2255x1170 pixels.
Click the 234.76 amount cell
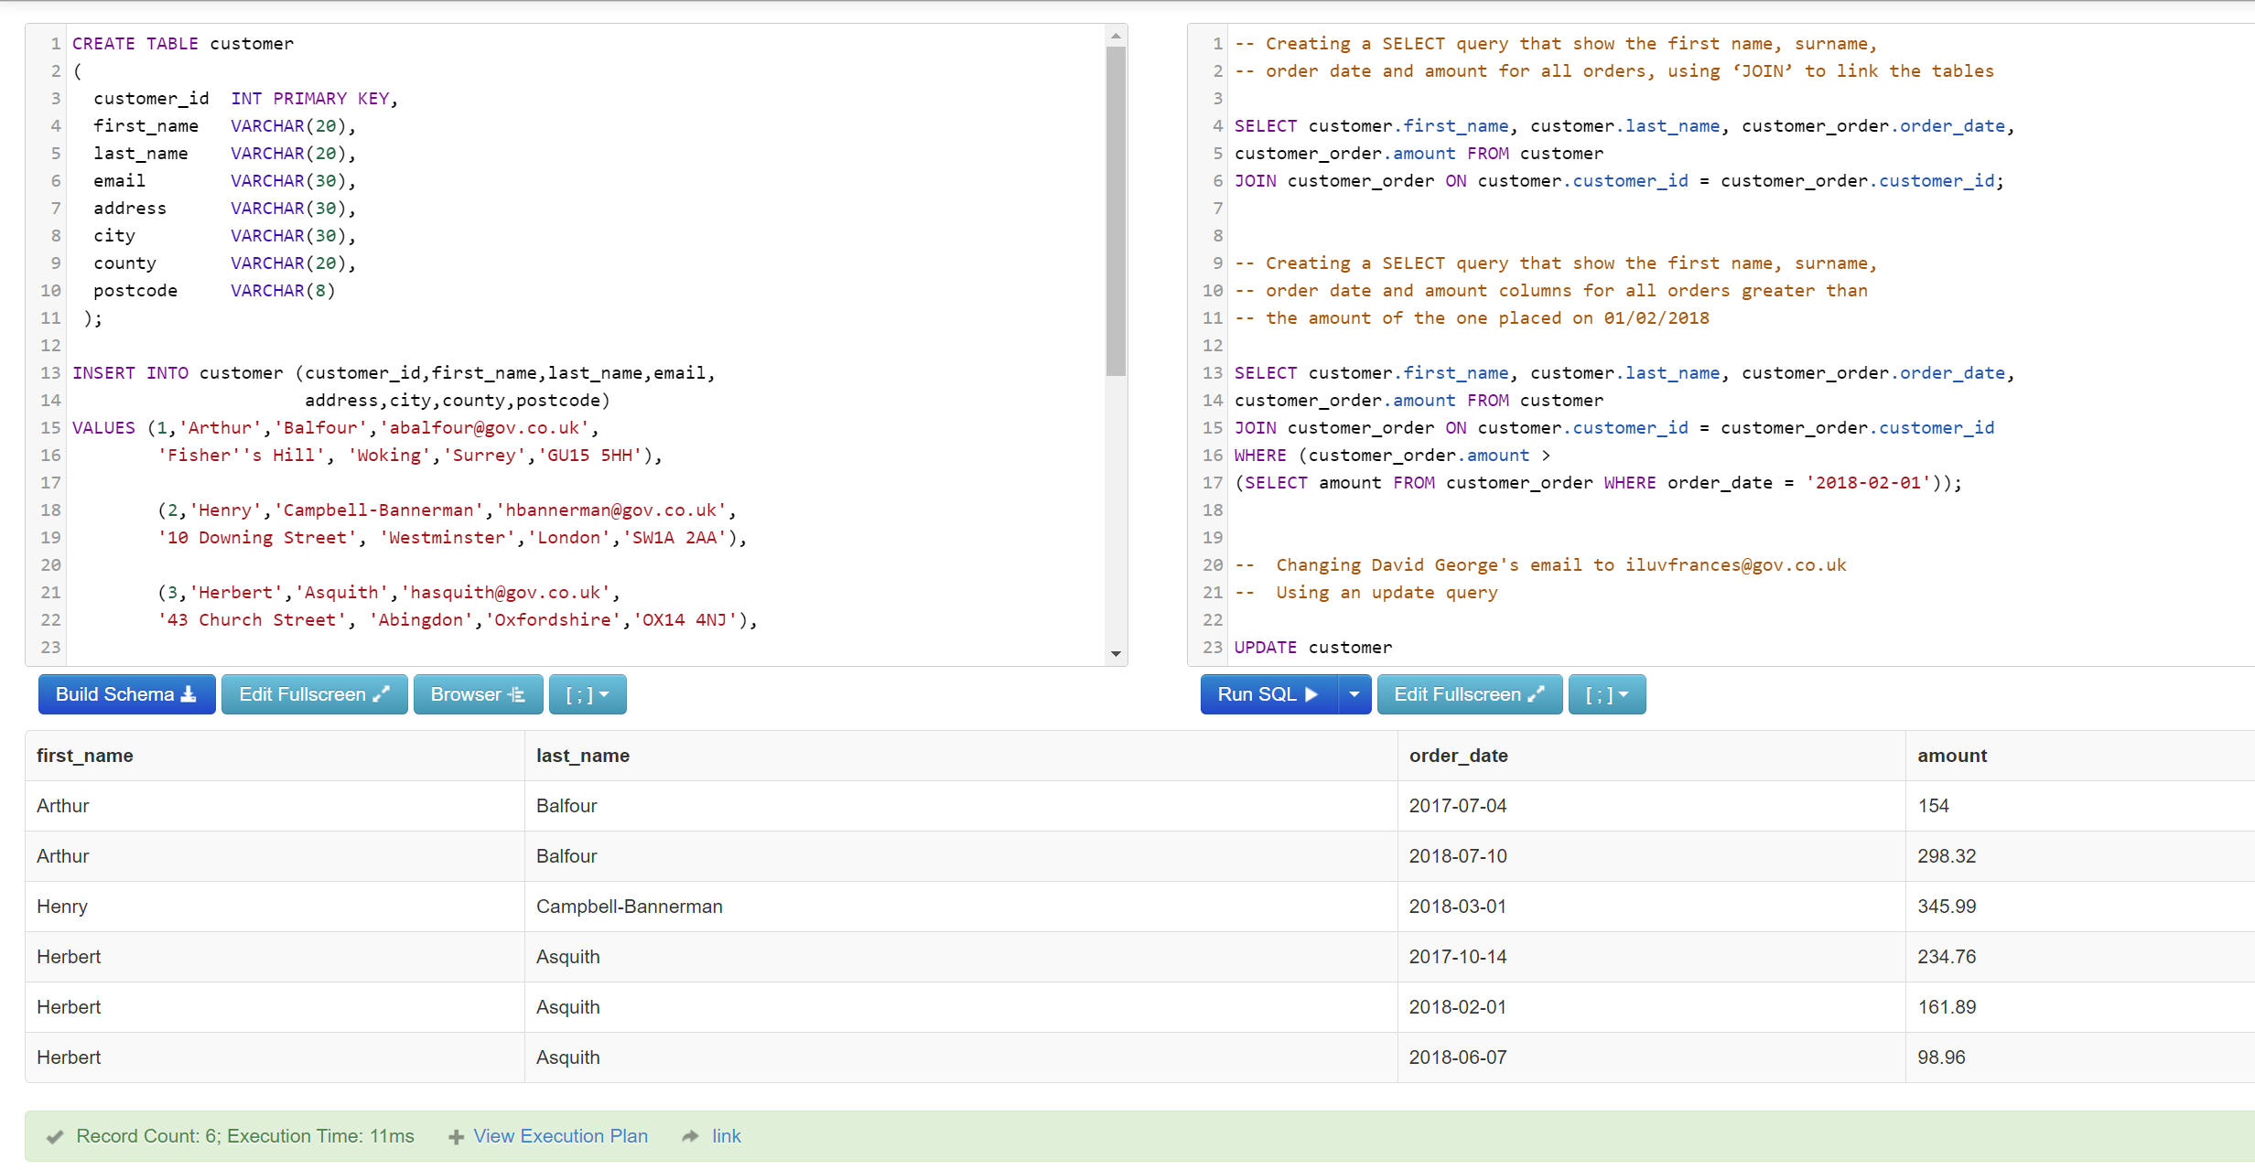point(2079,957)
